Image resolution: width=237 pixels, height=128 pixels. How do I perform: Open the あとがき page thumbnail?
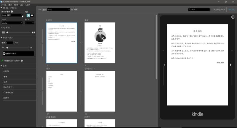point(100,123)
